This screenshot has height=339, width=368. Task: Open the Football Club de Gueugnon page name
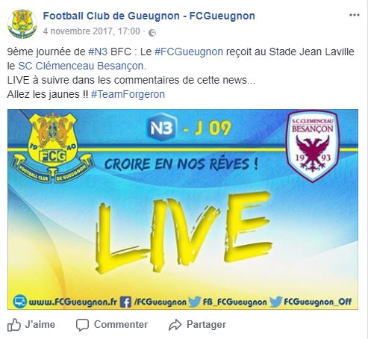[149, 16]
